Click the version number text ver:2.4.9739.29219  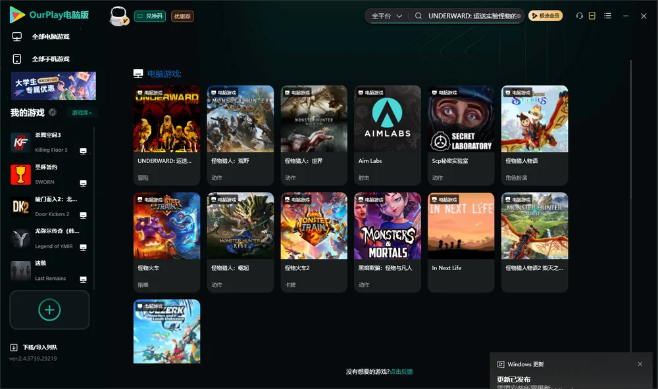coord(33,358)
